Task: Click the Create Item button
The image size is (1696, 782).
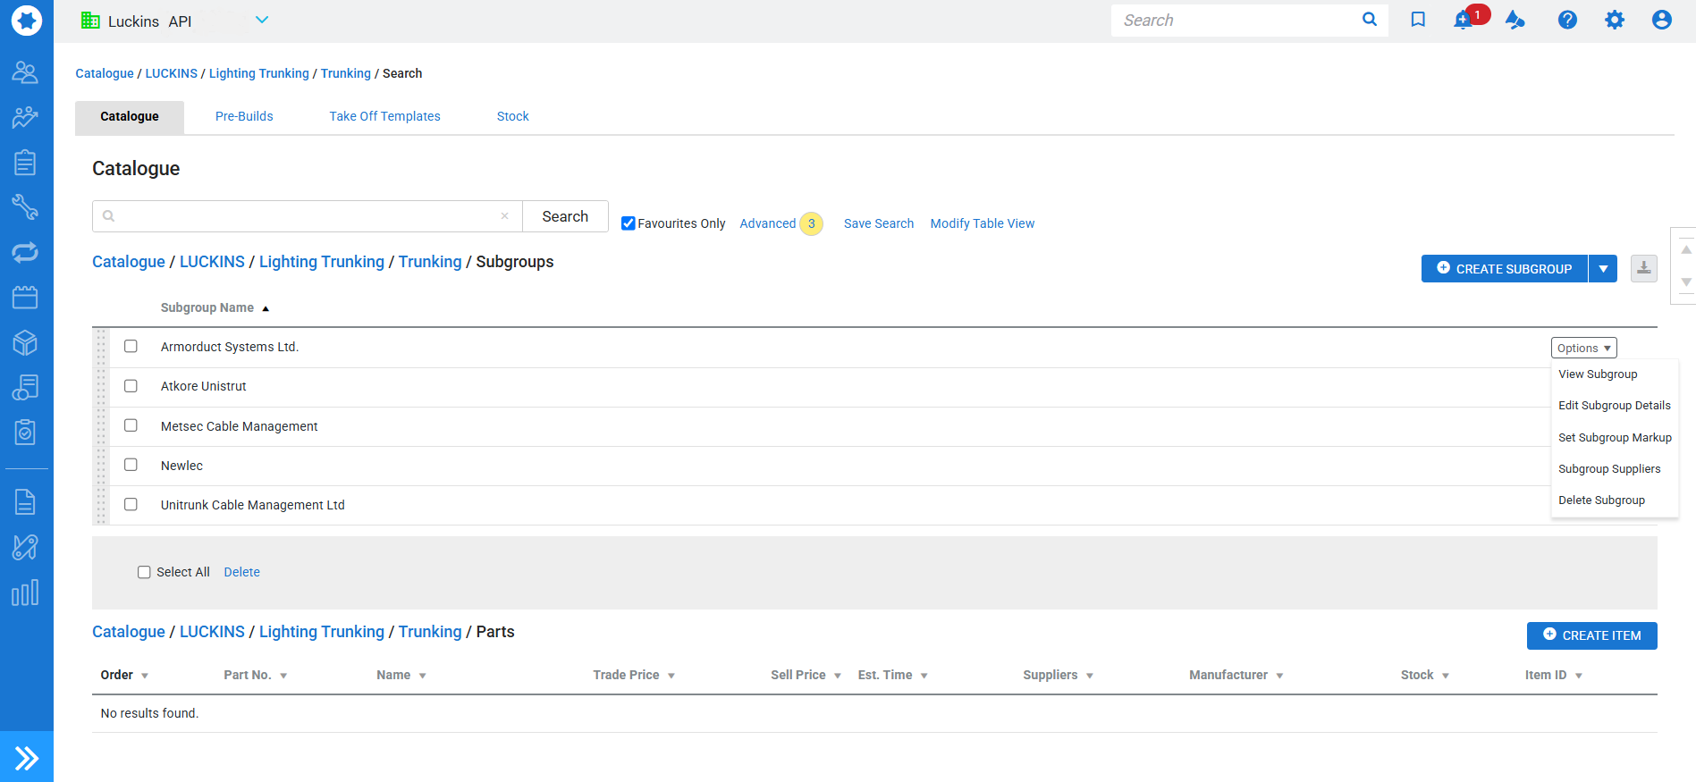Action: tap(1591, 635)
